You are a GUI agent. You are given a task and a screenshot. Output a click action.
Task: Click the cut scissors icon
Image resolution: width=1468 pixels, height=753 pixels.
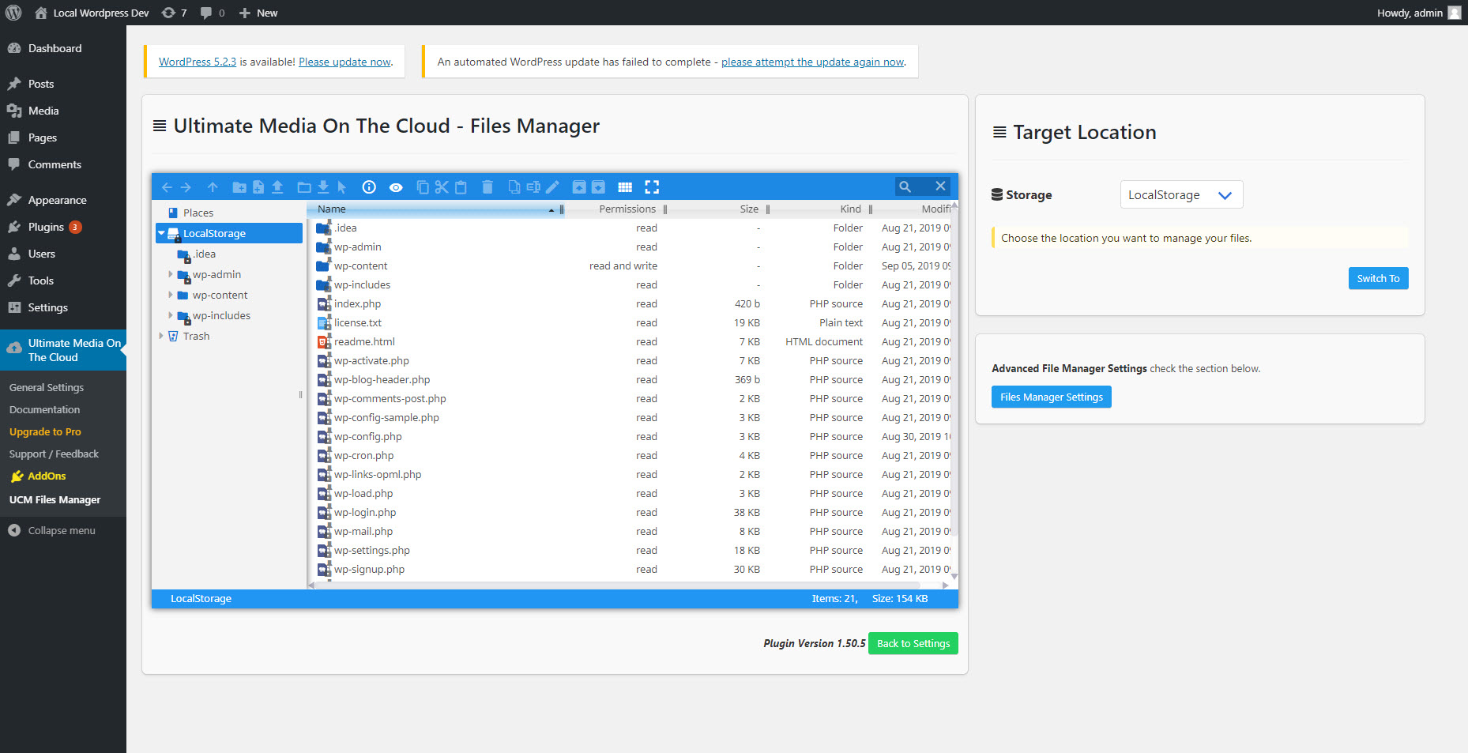pyautogui.click(x=442, y=187)
